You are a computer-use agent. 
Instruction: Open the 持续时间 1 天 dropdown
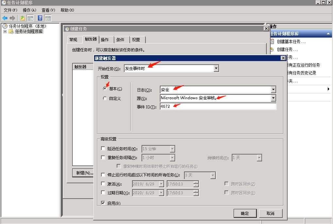pos(259,158)
